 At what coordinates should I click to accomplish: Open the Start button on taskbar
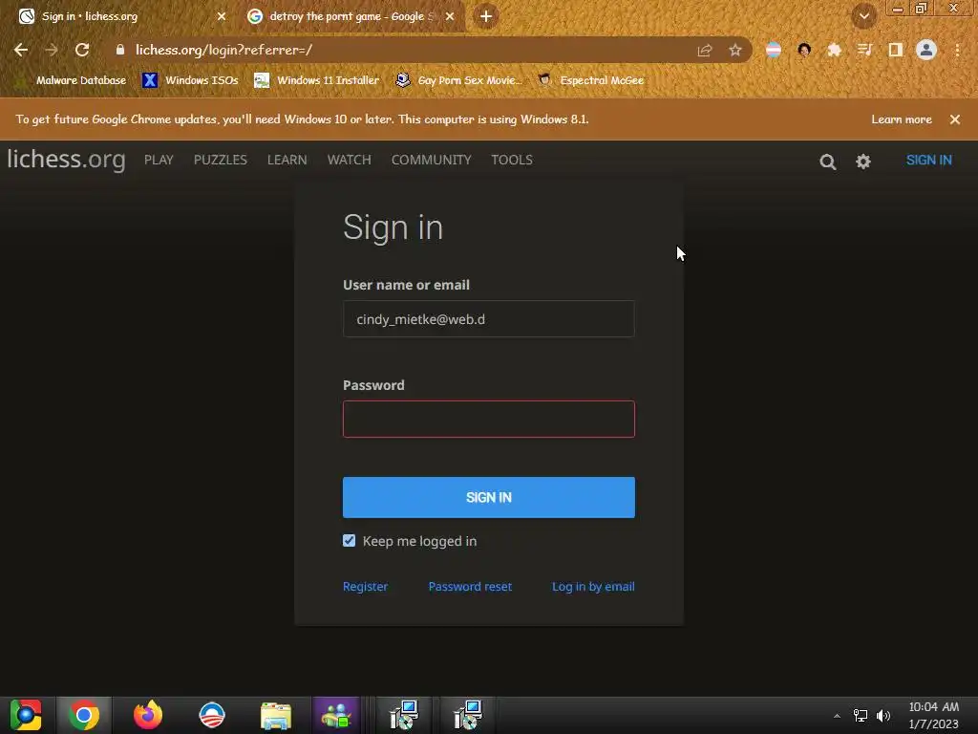26,715
